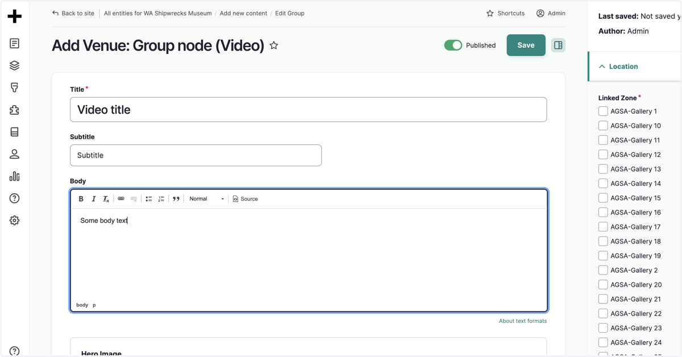Click inside the Body text area
The image size is (682, 357).
[x=309, y=254]
